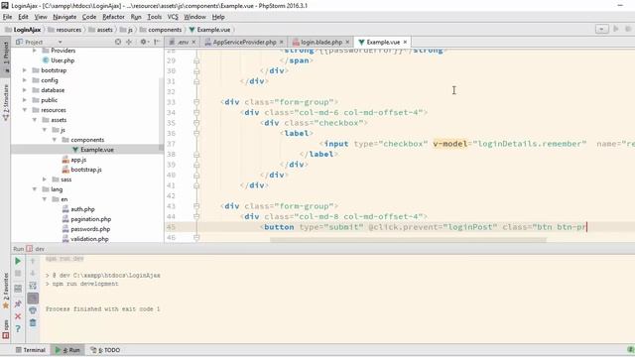Toggle scroll to end in Run console
This screenshot has width=635, height=357.
coord(33,298)
